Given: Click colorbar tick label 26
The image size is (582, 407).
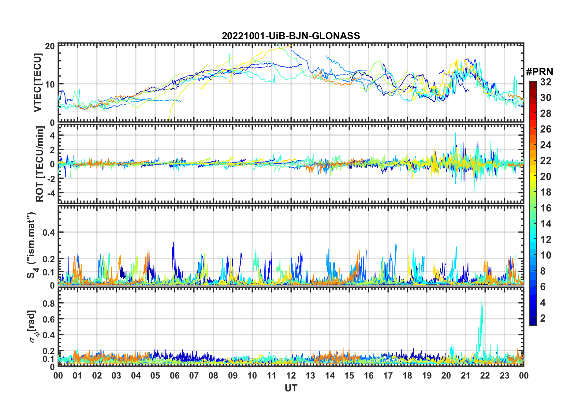Looking at the screenshot, I should click(546, 129).
